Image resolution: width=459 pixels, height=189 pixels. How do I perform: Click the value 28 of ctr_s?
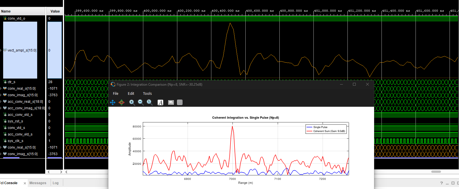[x=50, y=82]
